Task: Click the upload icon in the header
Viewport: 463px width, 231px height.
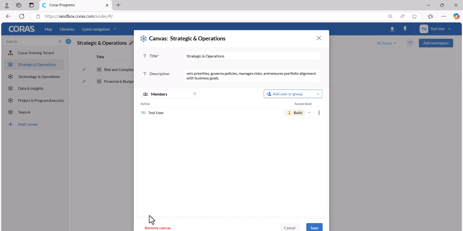Action: [392, 29]
